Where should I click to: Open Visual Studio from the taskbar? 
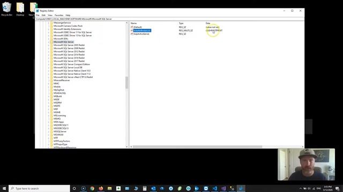coord(223,188)
